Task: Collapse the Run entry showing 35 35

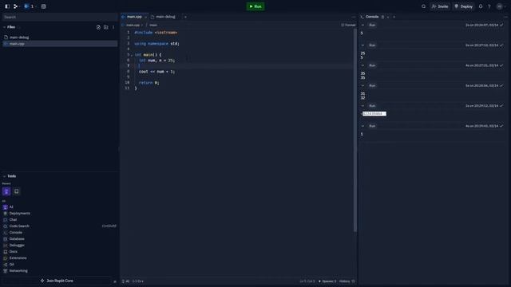Action: click(x=362, y=65)
